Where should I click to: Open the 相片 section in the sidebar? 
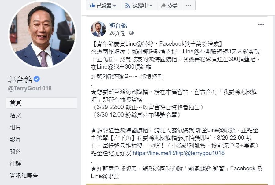point(15,127)
